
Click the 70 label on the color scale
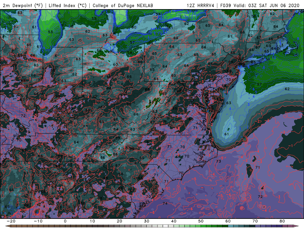[255, 221]
